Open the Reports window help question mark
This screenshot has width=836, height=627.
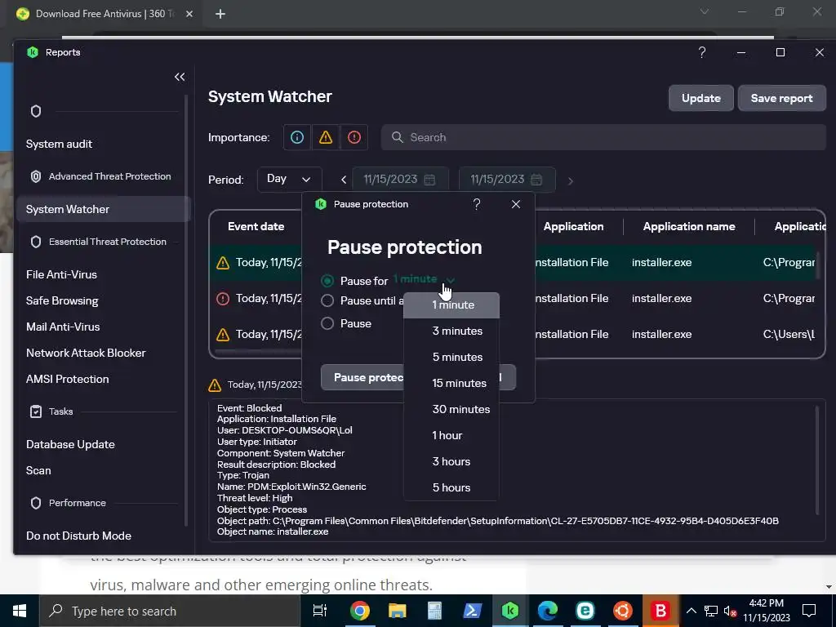coord(702,52)
